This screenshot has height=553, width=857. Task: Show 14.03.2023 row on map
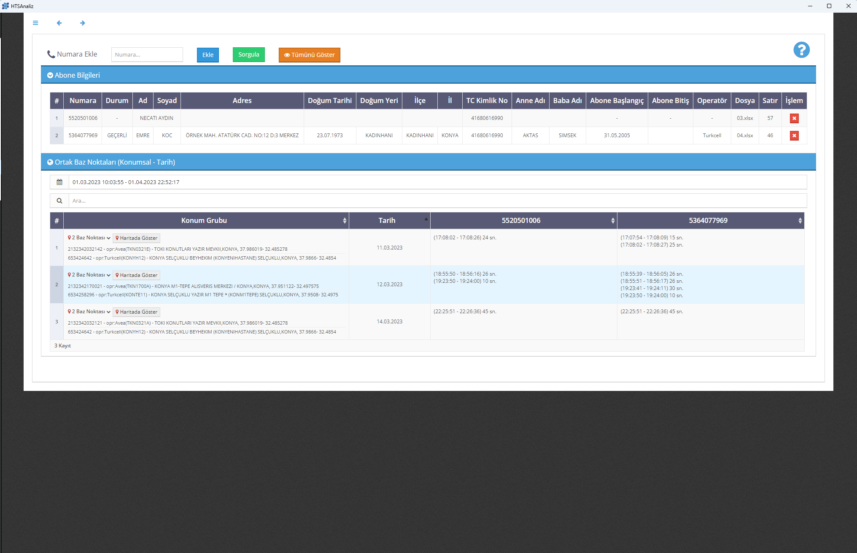point(136,312)
